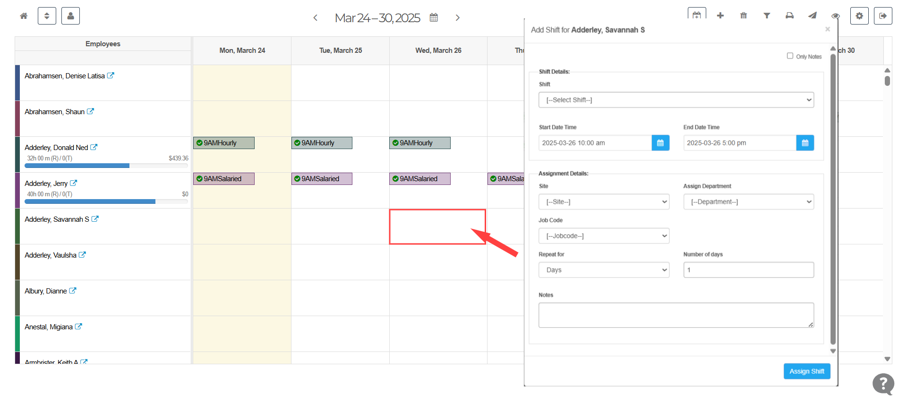Open the Repeat for dropdown
Screen dimensions: 907x410
pyautogui.click(x=604, y=269)
